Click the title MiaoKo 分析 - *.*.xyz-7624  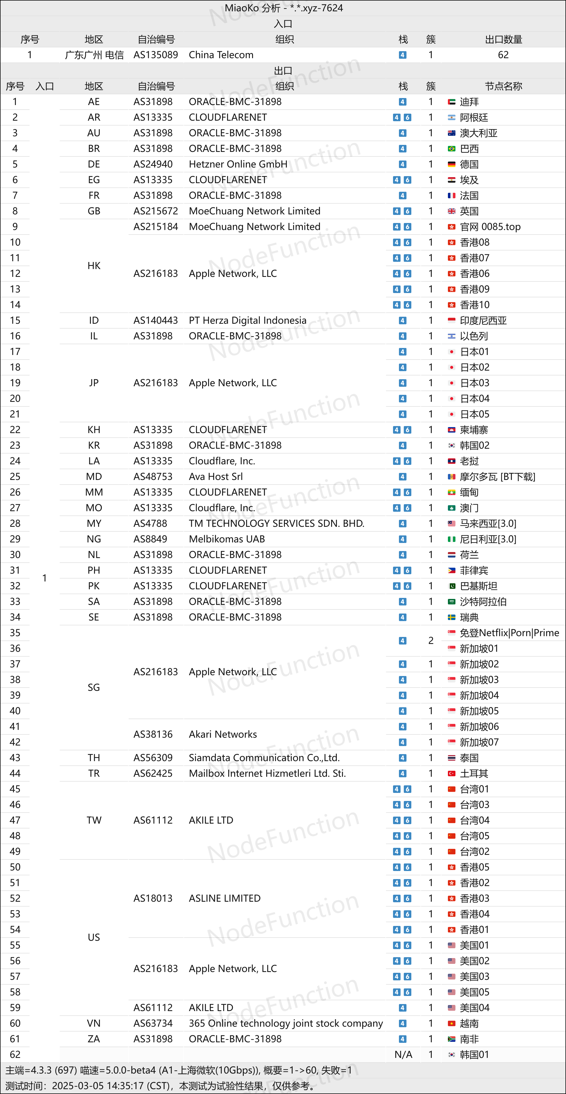pyautogui.click(x=284, y=8)
